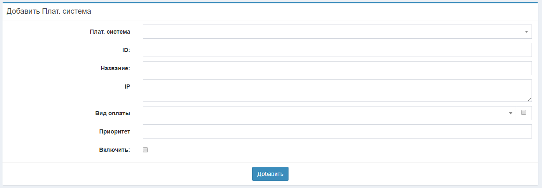542x188 pixels.
Task: Focus the ID input field
Action: [337, 50]
